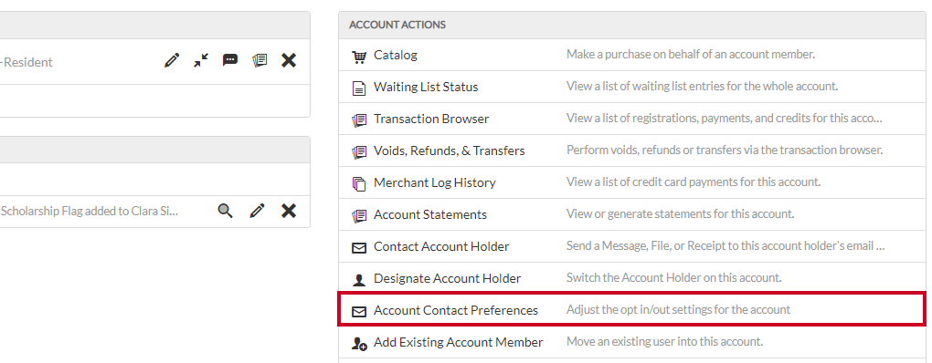Open Merchant Log History
Screen dimensions: 932x363
tap(435, 183)
